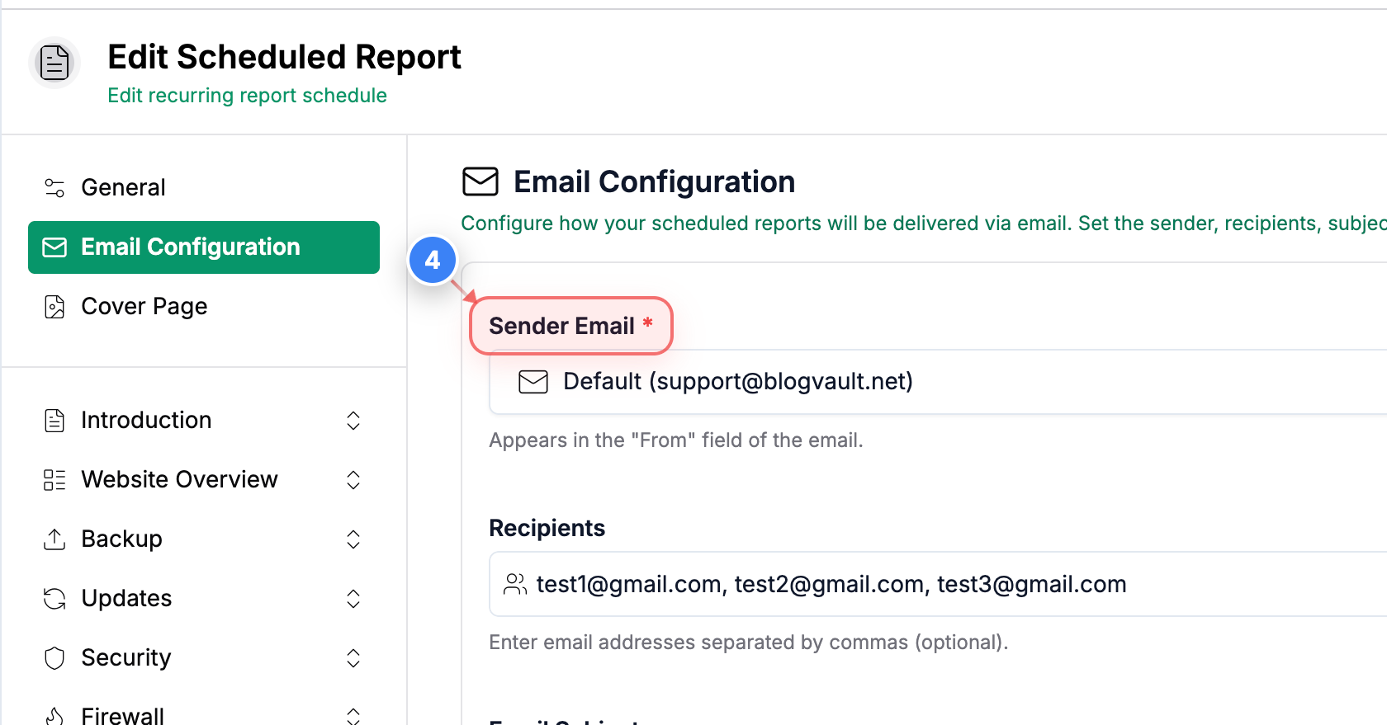Viewport: 1387px width, 725px height.
Task: Click the numbered step 4 badge
Action: (x=433, y=260)
